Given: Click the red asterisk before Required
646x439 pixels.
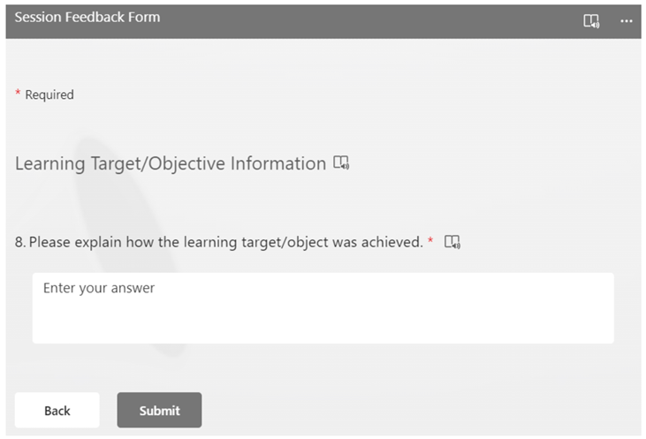Looking at the screenshot, I should pyautogui.click(x=18, y=94).
